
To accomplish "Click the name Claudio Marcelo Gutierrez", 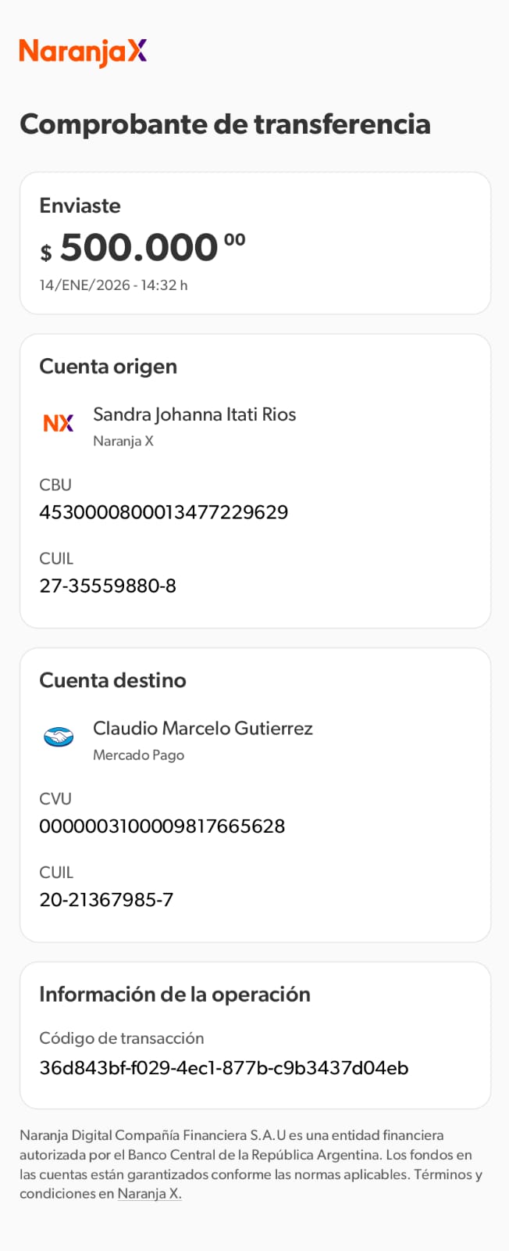I will pyautogui.click(x=202, y=728).
